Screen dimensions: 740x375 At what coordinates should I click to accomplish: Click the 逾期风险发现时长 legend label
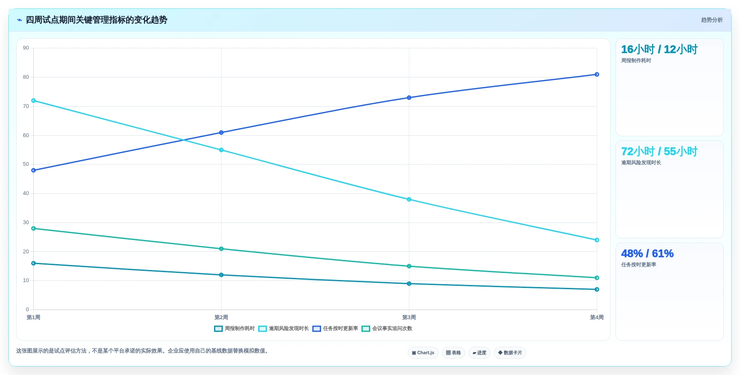289,329
